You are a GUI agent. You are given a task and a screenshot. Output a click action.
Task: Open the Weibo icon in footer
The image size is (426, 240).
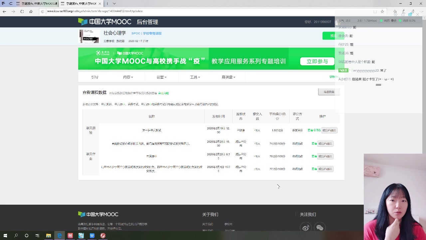point(306,227)
